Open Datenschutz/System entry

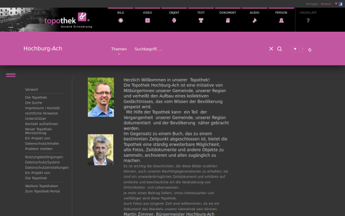pyautogui.click(x=43, y=162)
